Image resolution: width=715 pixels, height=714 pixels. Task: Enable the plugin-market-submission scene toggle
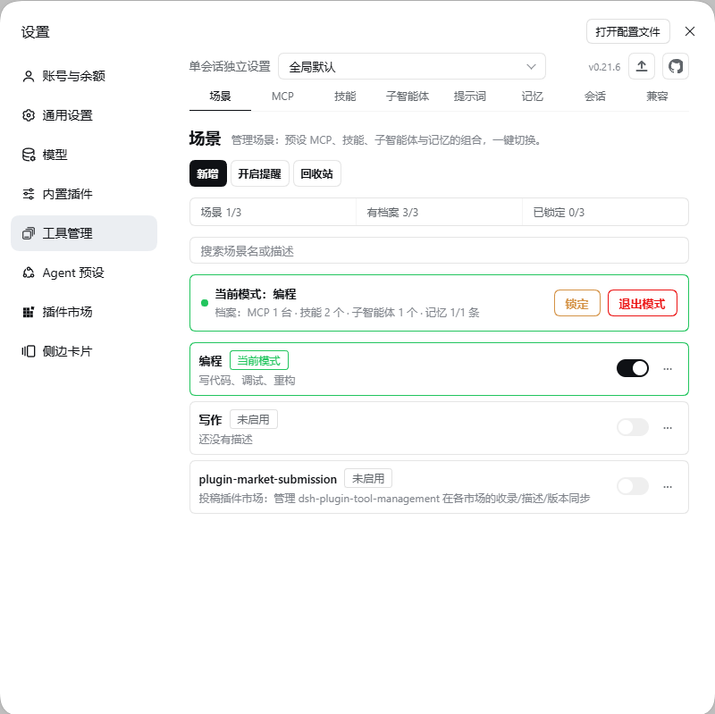pos(633,486)
